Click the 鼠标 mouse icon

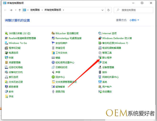[100, 72]
